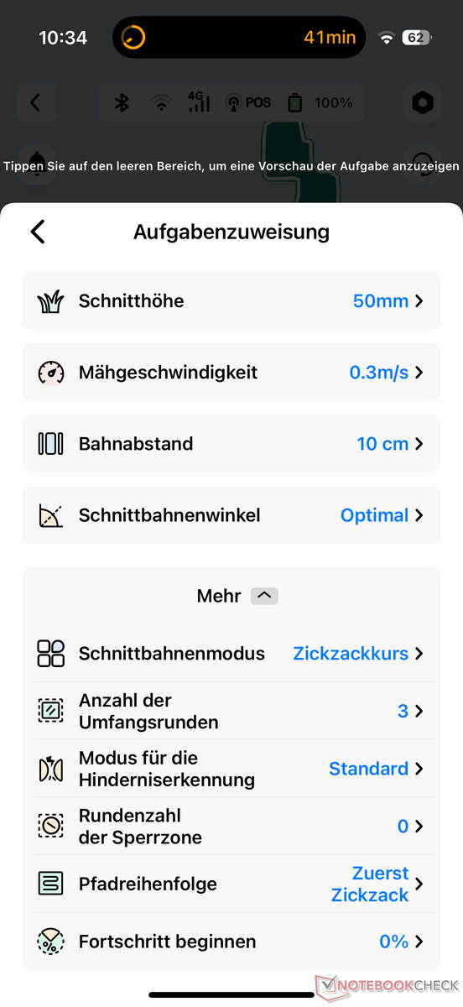Tap the hexagon settings icon in the top bar
463x1007 pixels.
click(x=423, y=103)
